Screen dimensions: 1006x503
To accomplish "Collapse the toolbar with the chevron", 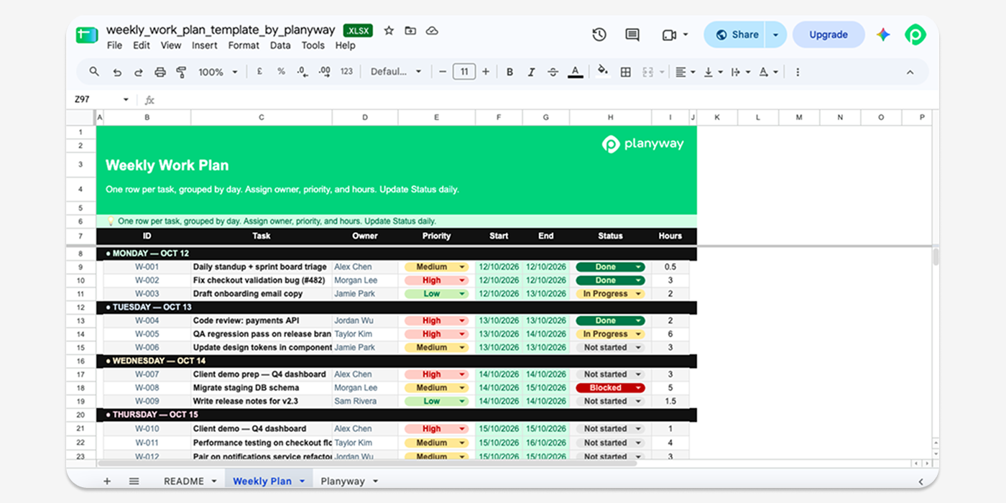I will pos(910,72).
